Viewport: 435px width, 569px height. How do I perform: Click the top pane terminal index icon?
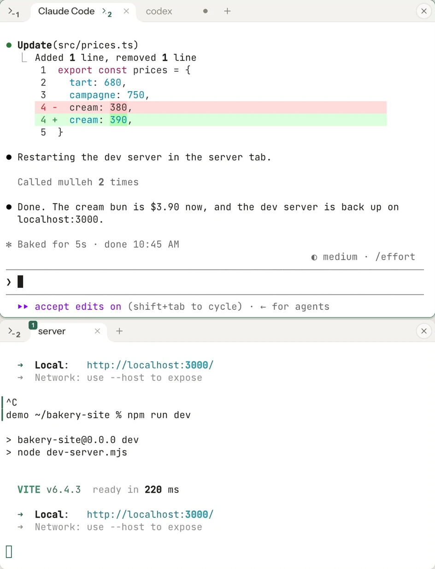(14, 12)
